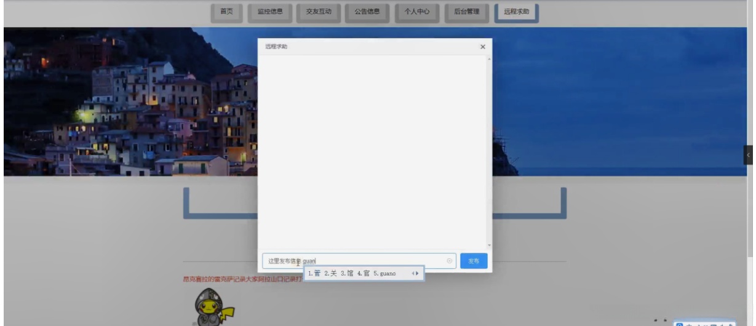
Task: Choose IME candidate 1.管
Action: 315,273
